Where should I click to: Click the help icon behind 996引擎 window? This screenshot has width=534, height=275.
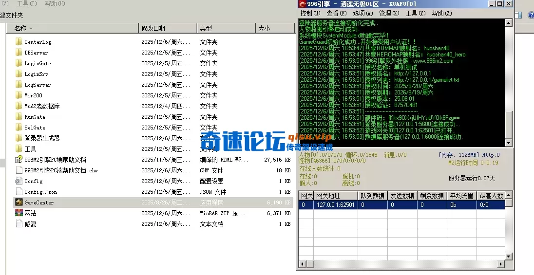click(x=531, y=15)
